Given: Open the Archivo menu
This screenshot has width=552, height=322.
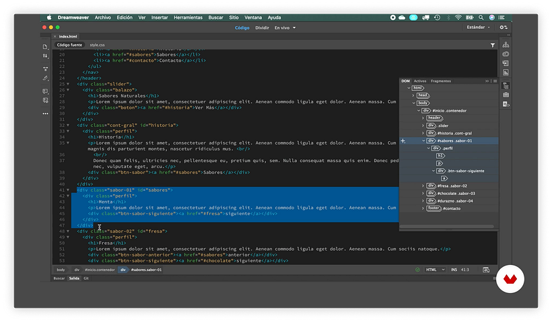Looking at the screenshot, I should tap(103, 17).
